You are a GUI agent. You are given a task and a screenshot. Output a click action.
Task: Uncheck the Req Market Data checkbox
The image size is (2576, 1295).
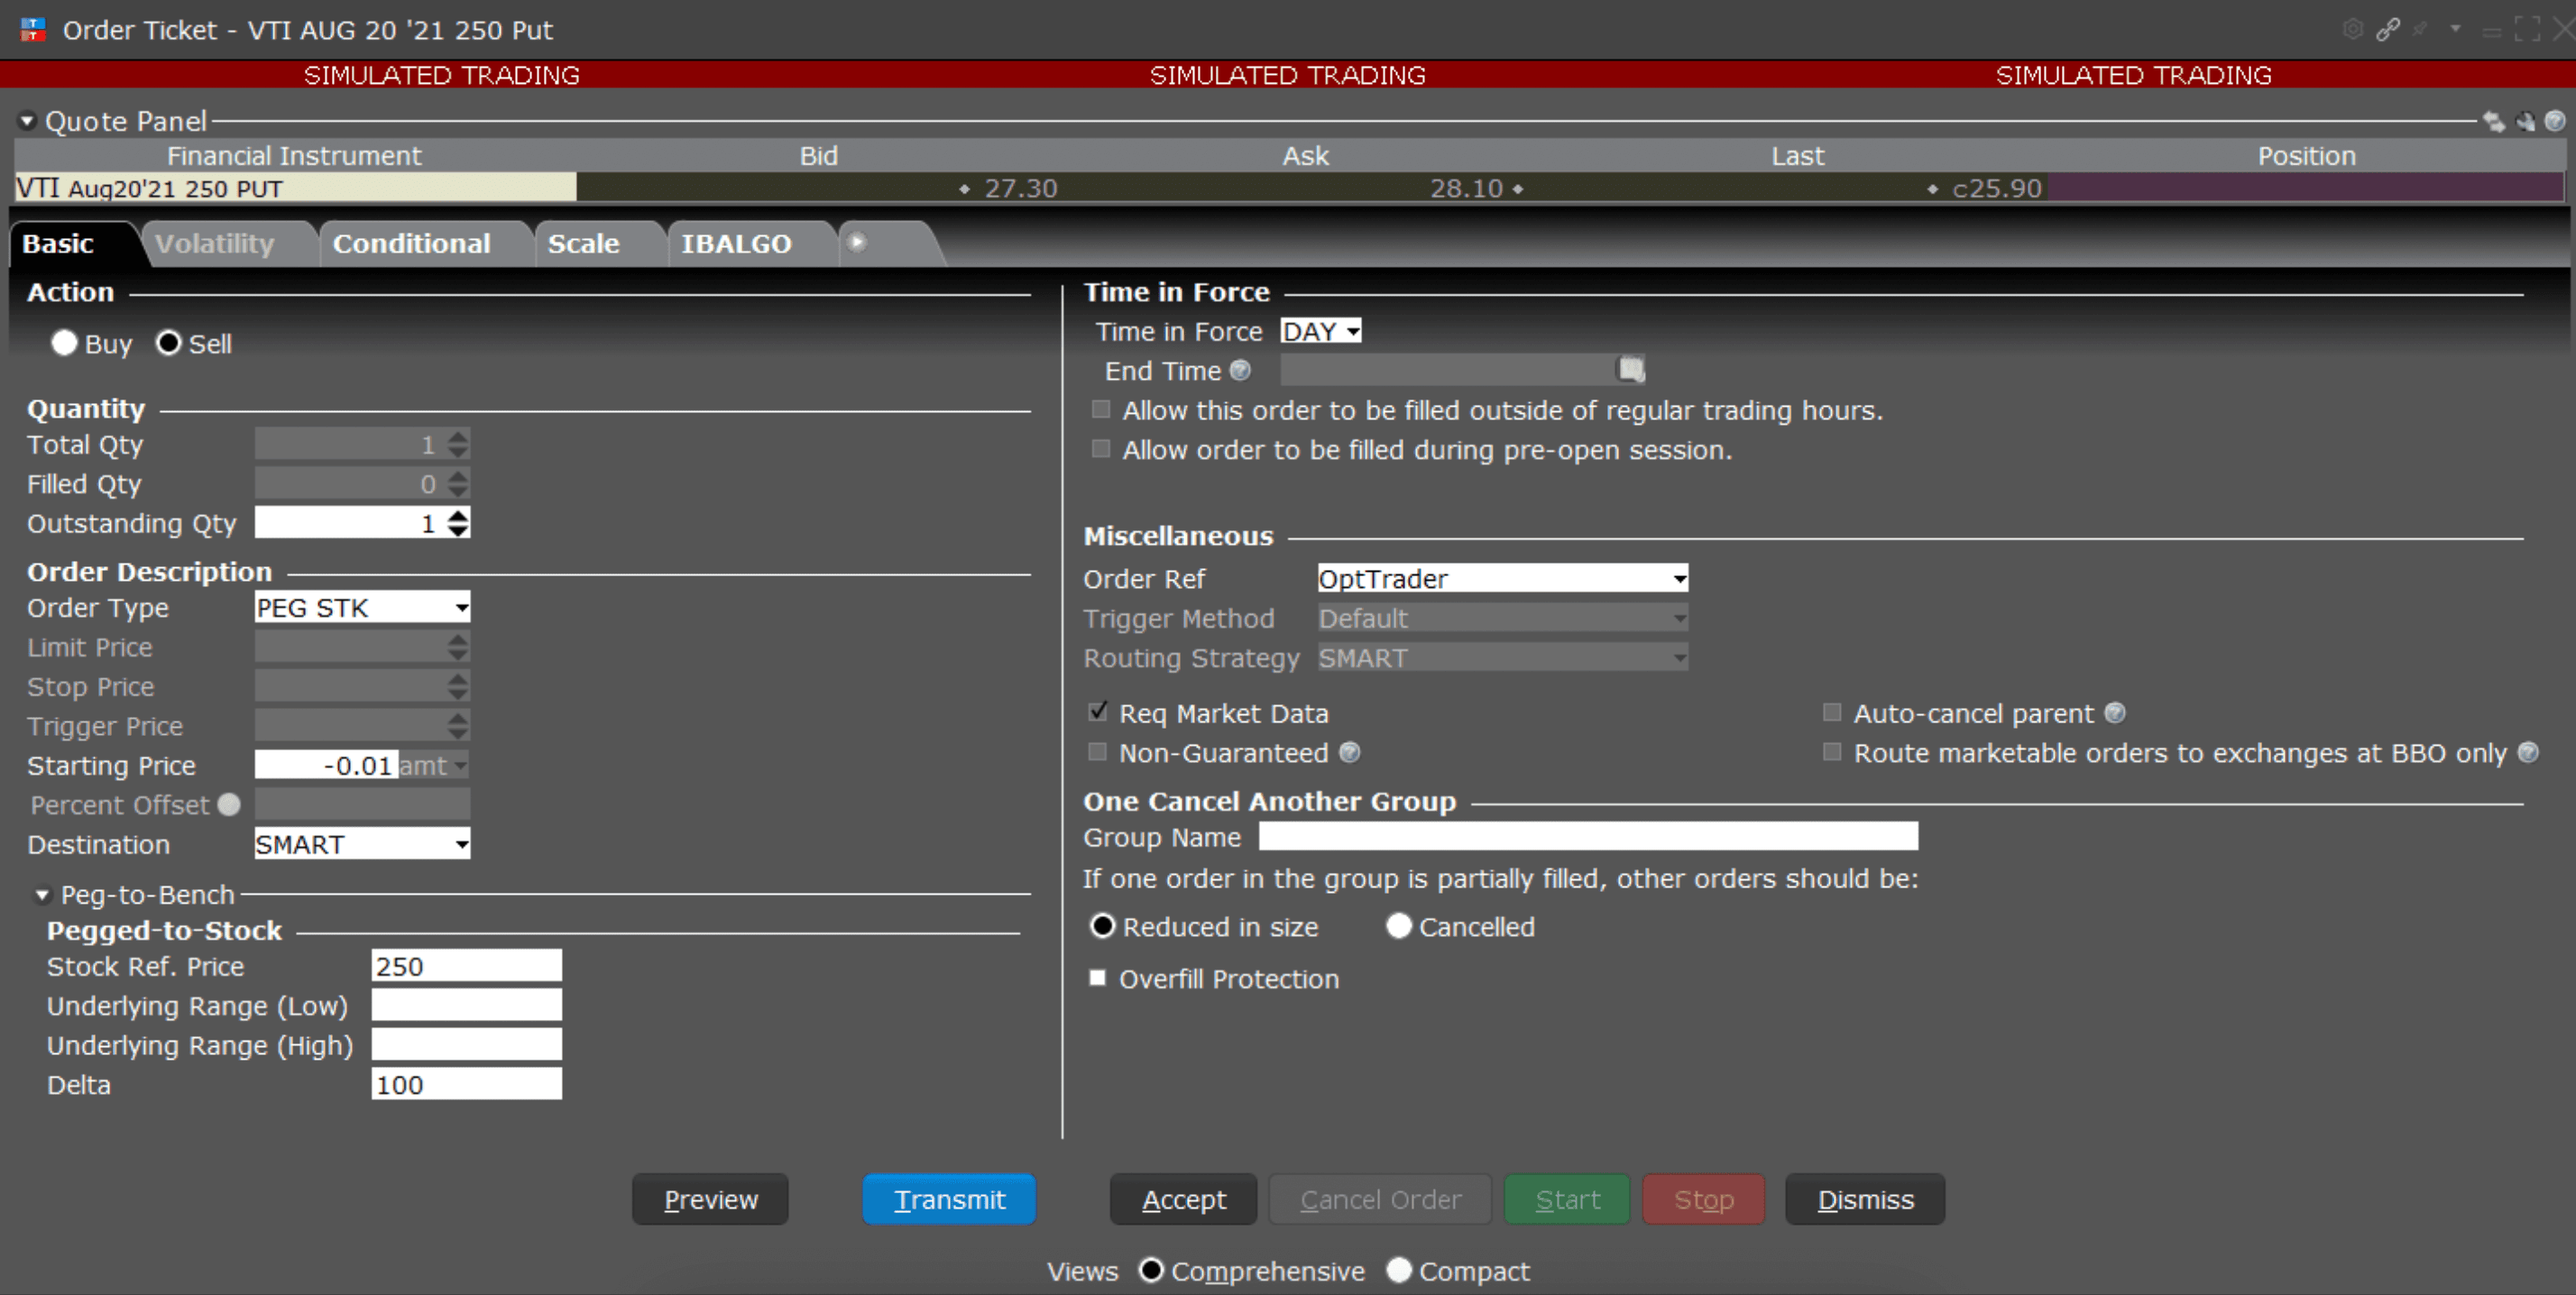1098,713
